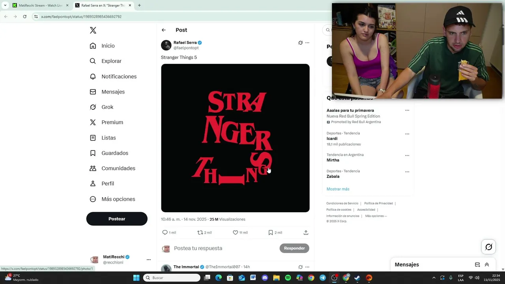This screenshot has width=505, height=284.
Task: Open browser tab search dropdown
Action: [5, 6]
